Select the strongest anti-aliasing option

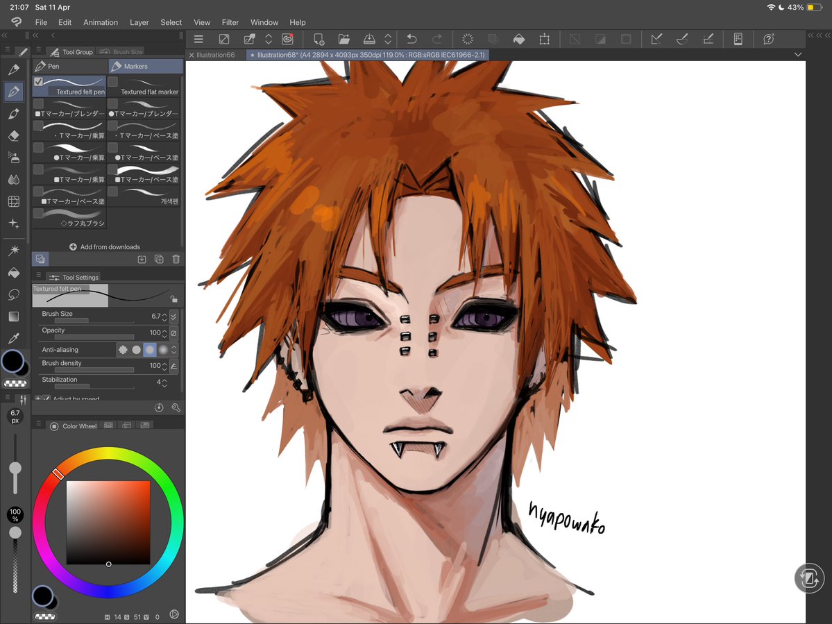click(x=163, y=350)
